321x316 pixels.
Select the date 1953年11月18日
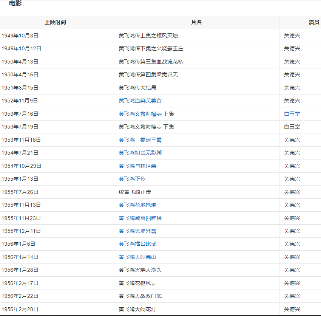tap(21, 140)
